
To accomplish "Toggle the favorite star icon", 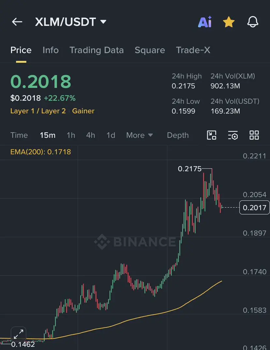I will coord(229,22).
